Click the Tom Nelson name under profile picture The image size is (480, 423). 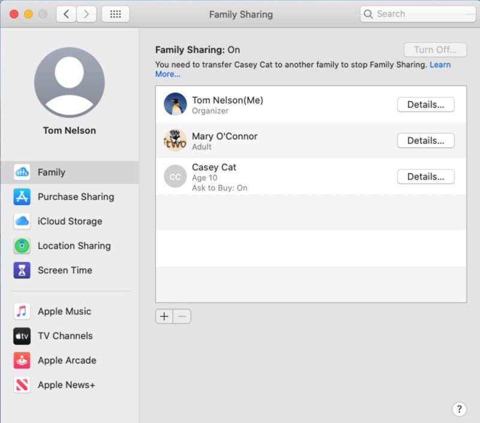tap(70, 130)
